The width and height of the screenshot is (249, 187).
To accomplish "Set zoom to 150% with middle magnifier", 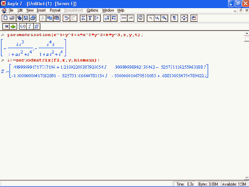I will pos(157,18).
